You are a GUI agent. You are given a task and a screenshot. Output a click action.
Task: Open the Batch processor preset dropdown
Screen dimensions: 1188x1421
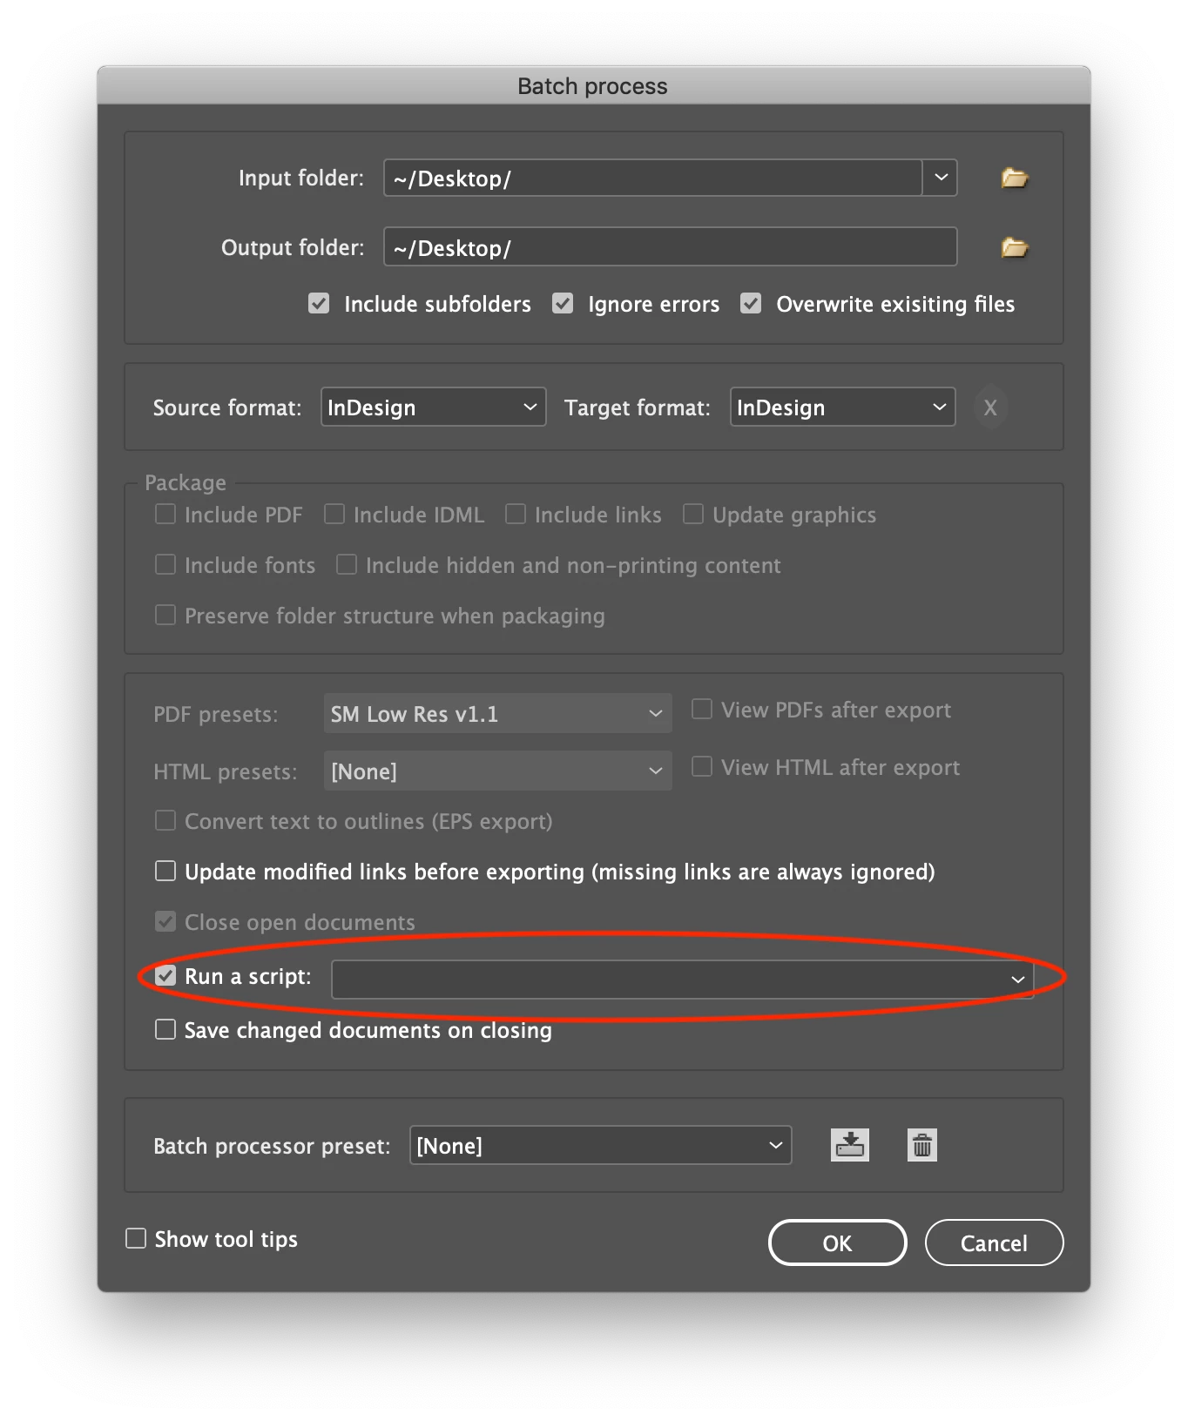pyautogui.click(x=601, y=1146)
